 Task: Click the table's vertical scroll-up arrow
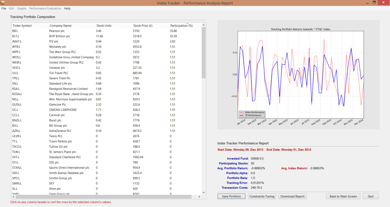(204, 25)
